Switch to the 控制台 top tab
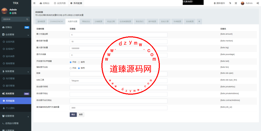Screen dimensions: 261x131 (x=44, y=3)
